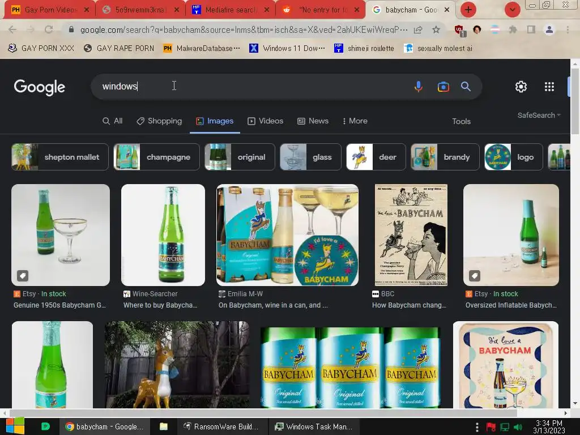Select the Images tab
Image resolution: width=580 pixels, height=435 pixels.
215,121
